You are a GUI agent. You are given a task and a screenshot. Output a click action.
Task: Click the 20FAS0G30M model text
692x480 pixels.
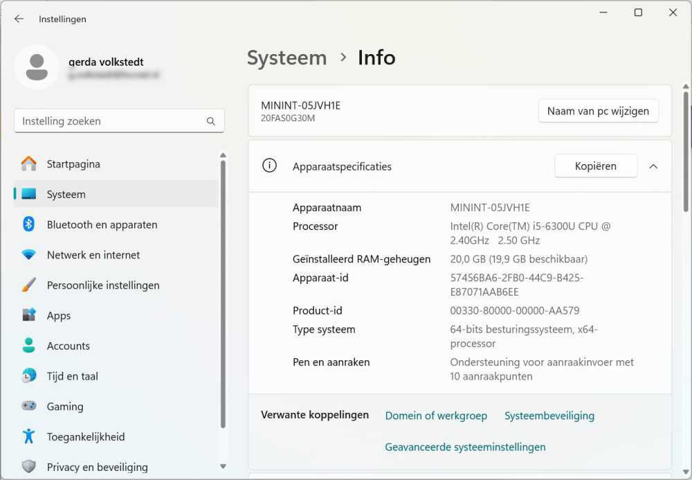coord(288,118)
